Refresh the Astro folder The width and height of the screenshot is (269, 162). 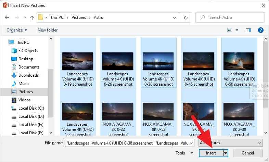tap(185, 17)
